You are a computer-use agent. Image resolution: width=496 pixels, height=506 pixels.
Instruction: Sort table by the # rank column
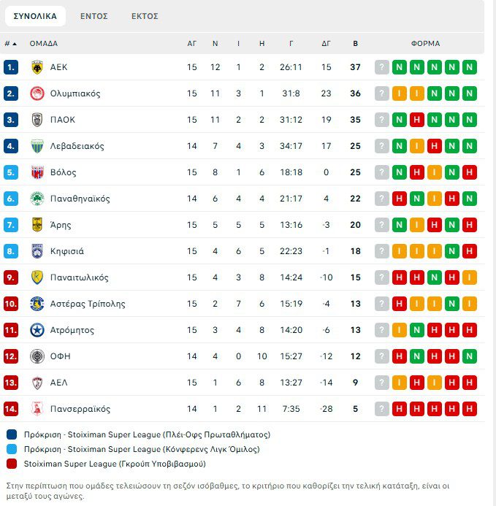tap(10, 44)
